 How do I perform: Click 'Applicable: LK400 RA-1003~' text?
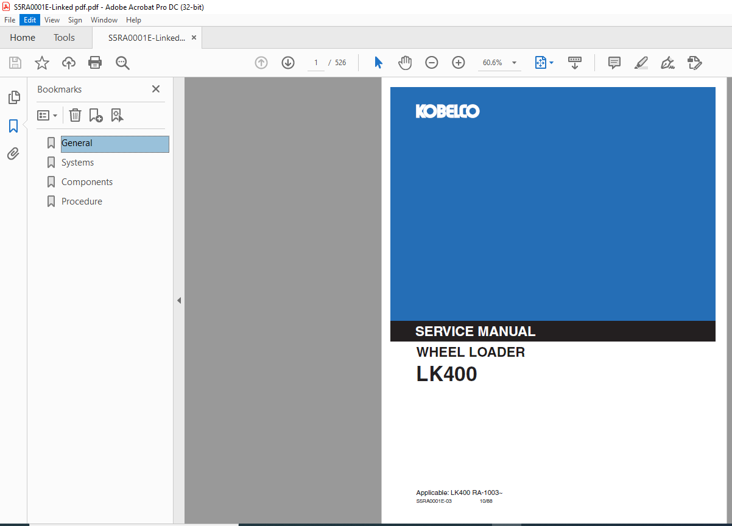click(x=459, y=493)
